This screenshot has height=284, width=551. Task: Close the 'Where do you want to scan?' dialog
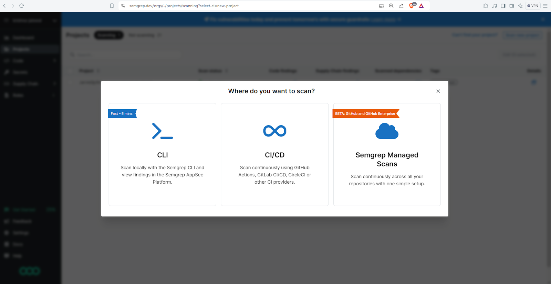tap(438, 91)
